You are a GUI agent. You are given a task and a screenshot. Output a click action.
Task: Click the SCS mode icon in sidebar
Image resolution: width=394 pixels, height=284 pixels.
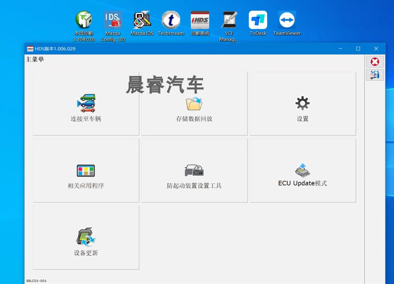(x=375, y=75)
